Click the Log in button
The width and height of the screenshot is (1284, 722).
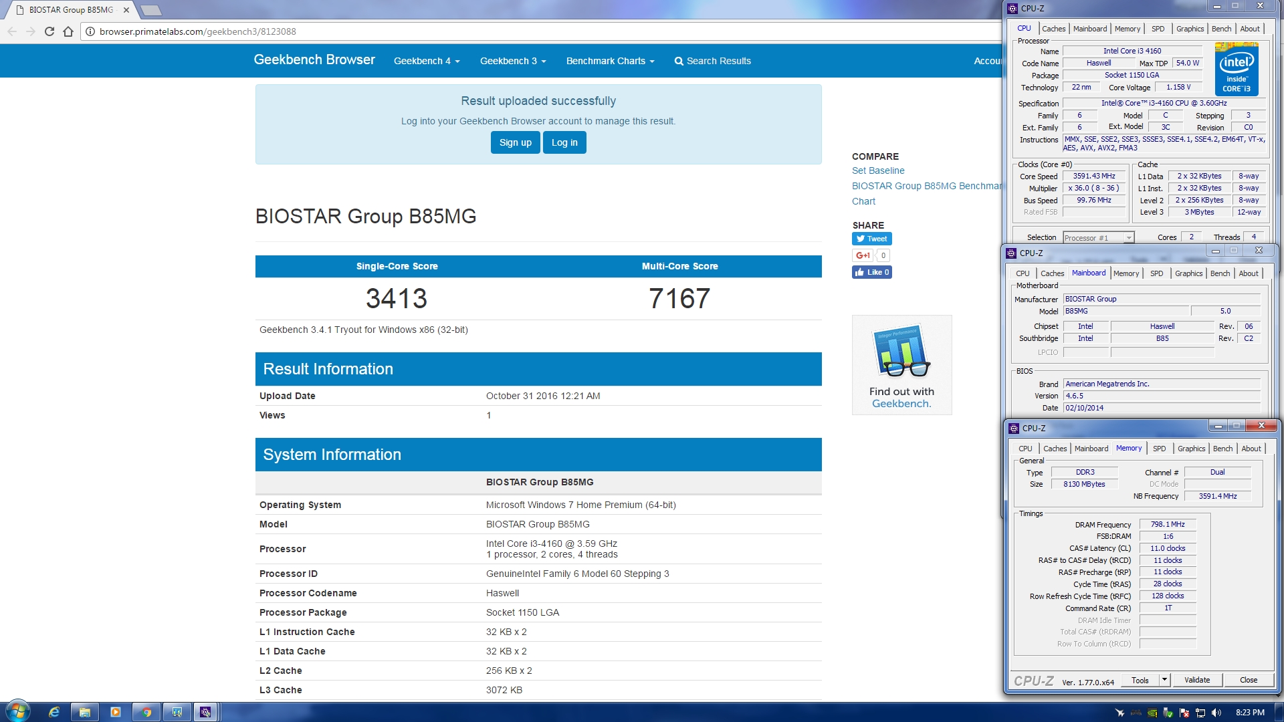[x=564, y=142]
